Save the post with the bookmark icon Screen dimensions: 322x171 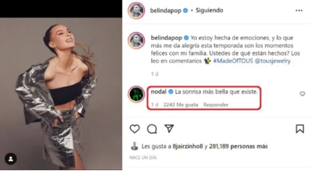(x=300, y=129)
